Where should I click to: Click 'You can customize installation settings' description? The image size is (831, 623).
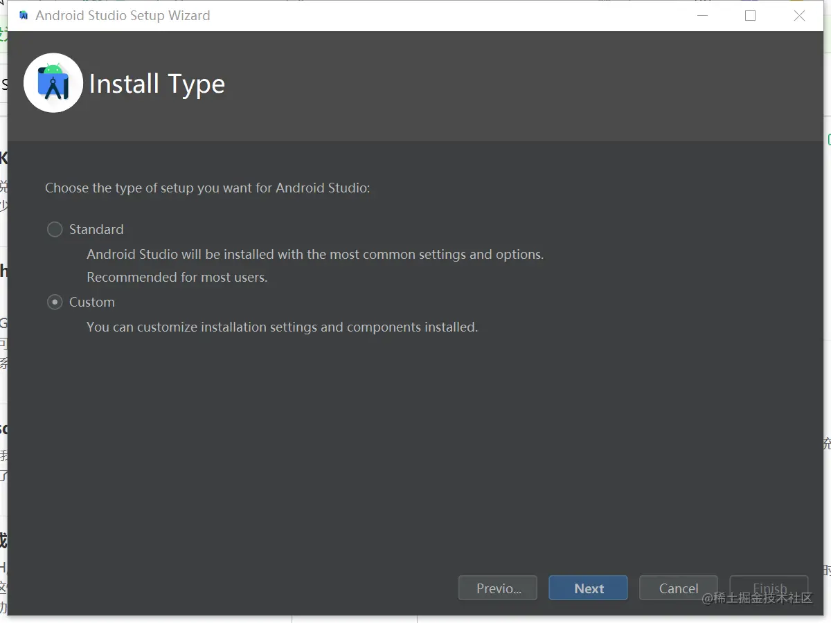(283, 327)
